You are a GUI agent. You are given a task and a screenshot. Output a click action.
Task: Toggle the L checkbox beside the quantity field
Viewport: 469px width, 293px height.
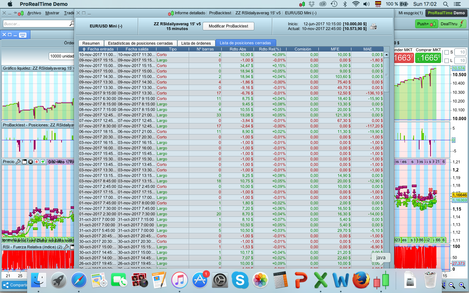[446, 60]
